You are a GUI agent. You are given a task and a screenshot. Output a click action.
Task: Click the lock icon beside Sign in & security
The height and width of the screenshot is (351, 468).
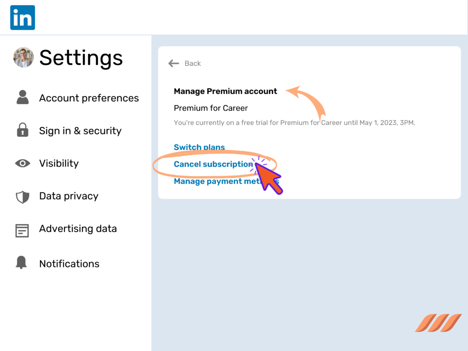(22, 131)
